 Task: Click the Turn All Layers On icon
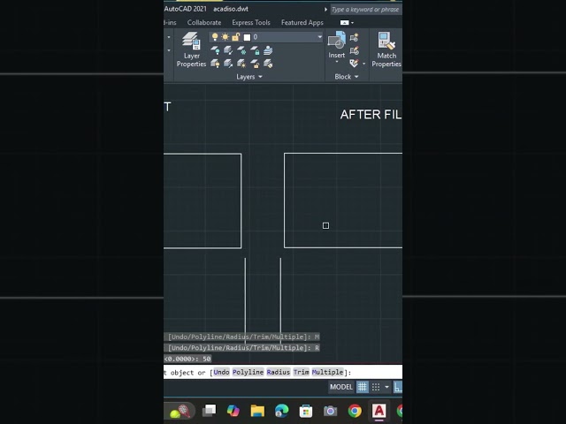coord(215,64)
